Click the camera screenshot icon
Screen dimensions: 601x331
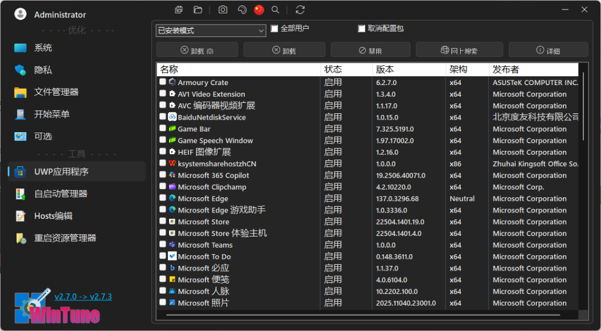(223, 9)
